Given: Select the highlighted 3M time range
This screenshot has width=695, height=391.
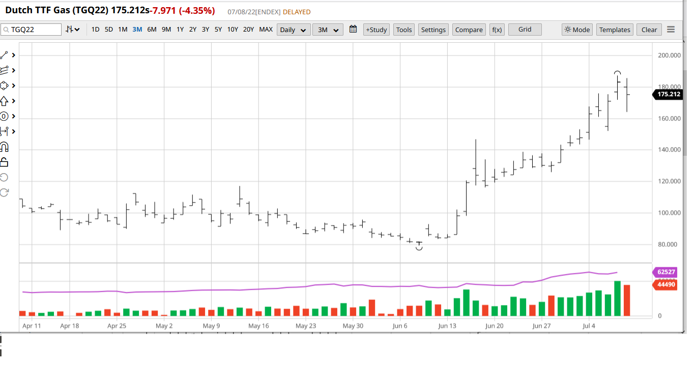Looking at the screenshot, I should coord(137,30).
